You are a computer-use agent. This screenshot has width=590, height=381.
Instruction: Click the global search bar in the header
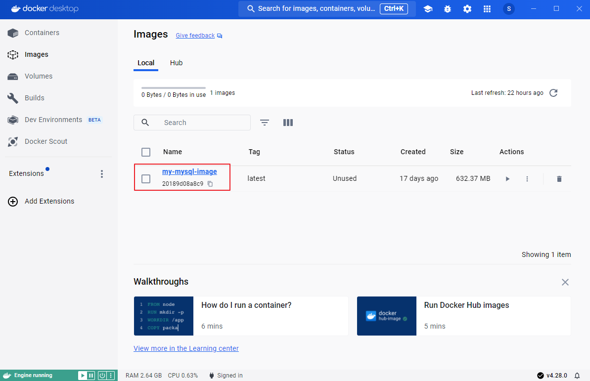[327, 9]
